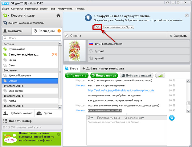Open the Разговоры menu
192x147 pixels.
point(31,9)
